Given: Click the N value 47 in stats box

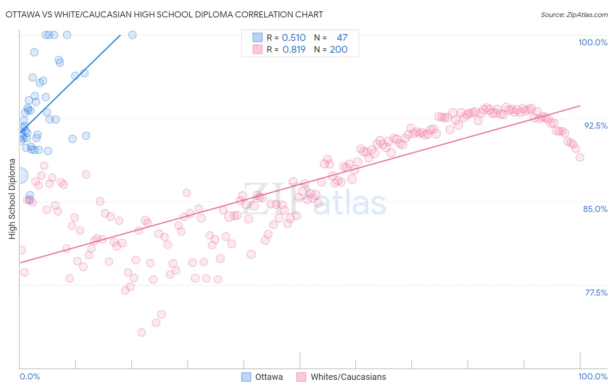Looking at the screenshot, I should coord(342,38).
